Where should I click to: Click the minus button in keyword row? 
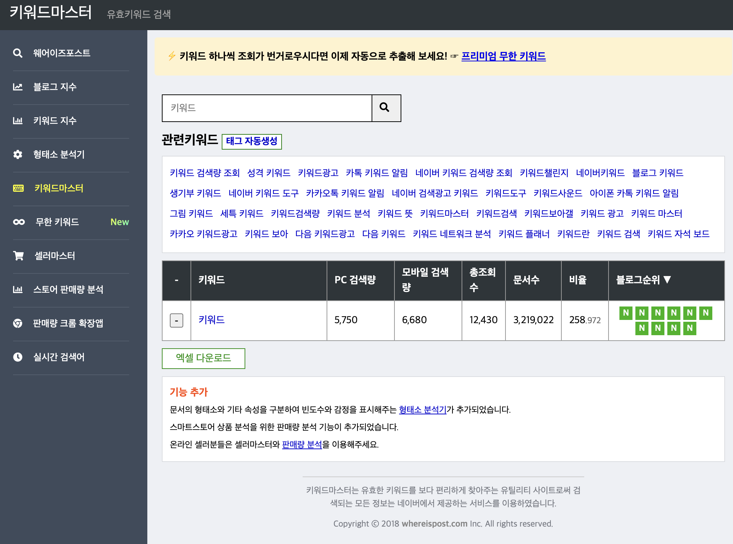click(x=176, y=320)
